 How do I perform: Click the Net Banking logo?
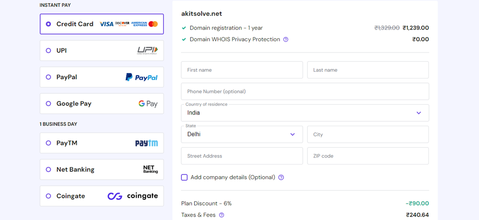pos(151,169)
